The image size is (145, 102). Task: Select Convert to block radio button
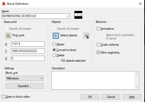pos(54,50)
